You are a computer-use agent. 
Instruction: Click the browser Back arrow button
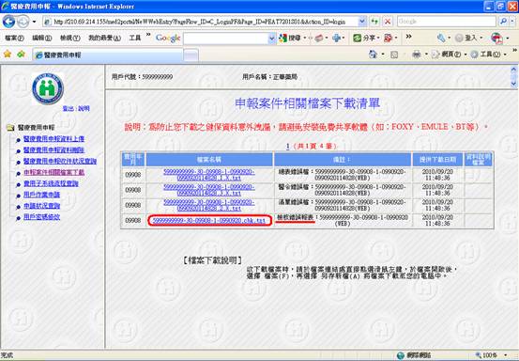coord(8,22)
